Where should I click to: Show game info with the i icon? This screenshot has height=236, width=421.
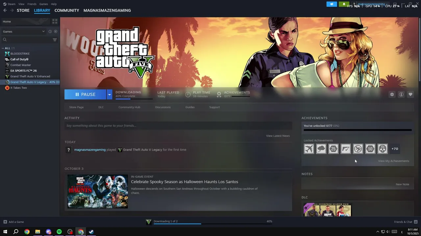pyautogui.click(x=401, y=94)
